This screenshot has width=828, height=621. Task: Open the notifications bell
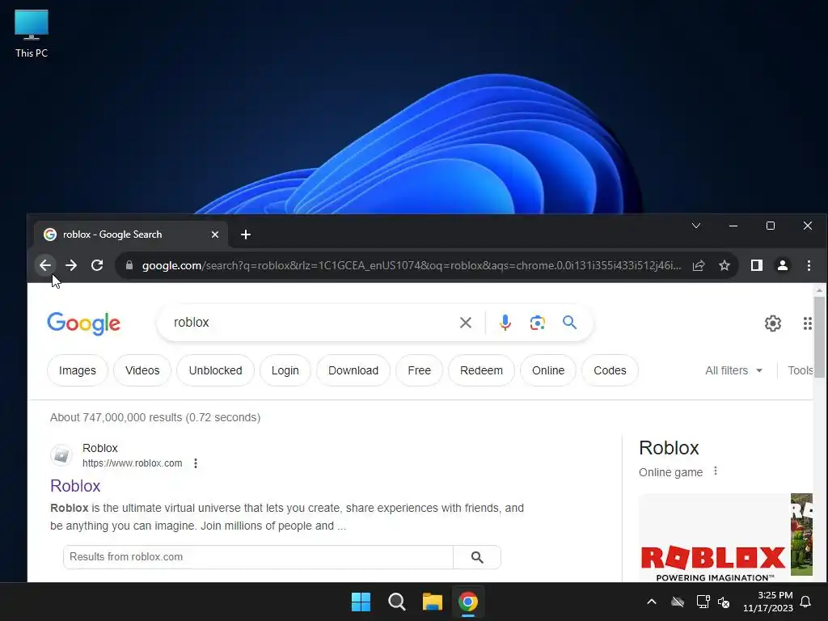click(806, 602)
